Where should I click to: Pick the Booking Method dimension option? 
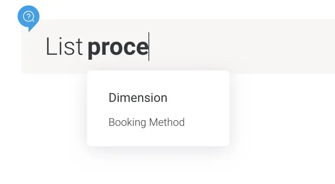147,122
